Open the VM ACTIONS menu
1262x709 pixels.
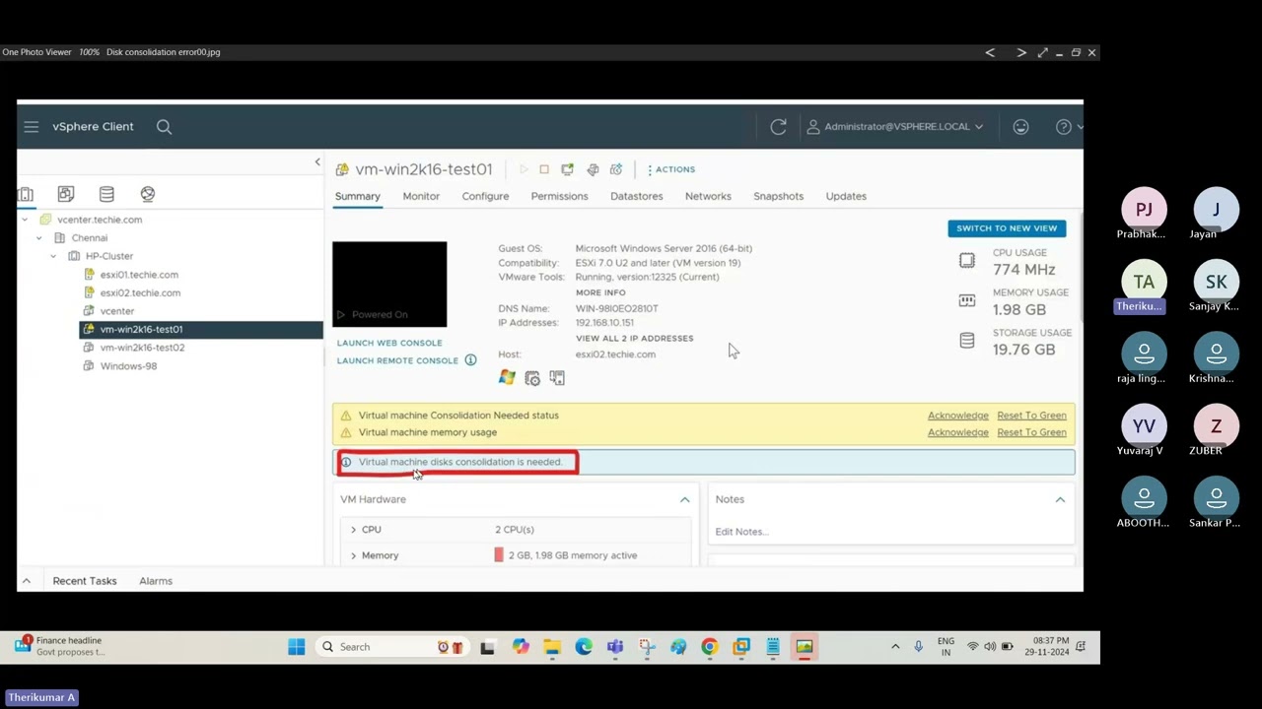pyautogui.click(x=671, y=169)
